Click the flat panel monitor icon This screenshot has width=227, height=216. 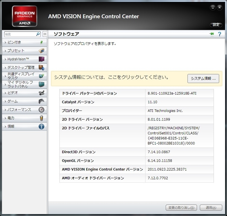[x=41, y=84]
